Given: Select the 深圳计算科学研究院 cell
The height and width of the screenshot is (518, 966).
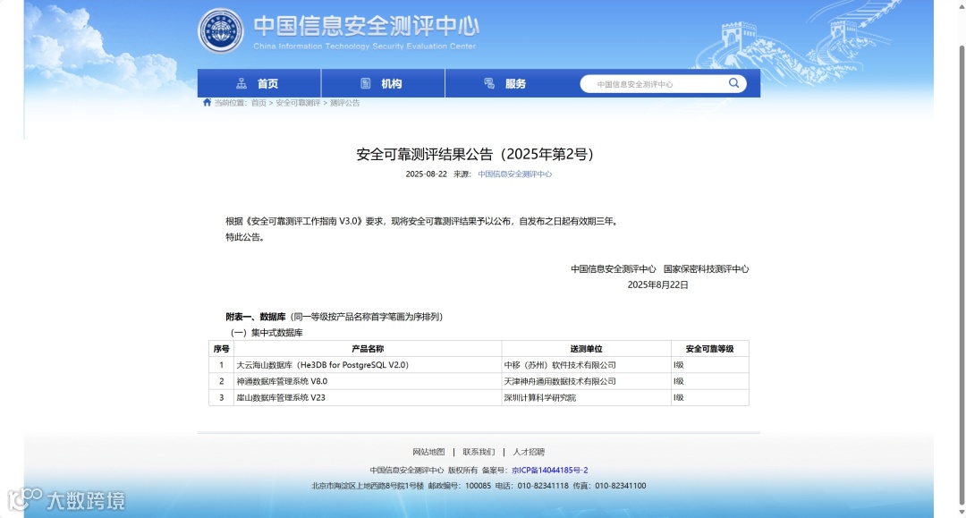Looking at the screenshot, I should point(587,397).
